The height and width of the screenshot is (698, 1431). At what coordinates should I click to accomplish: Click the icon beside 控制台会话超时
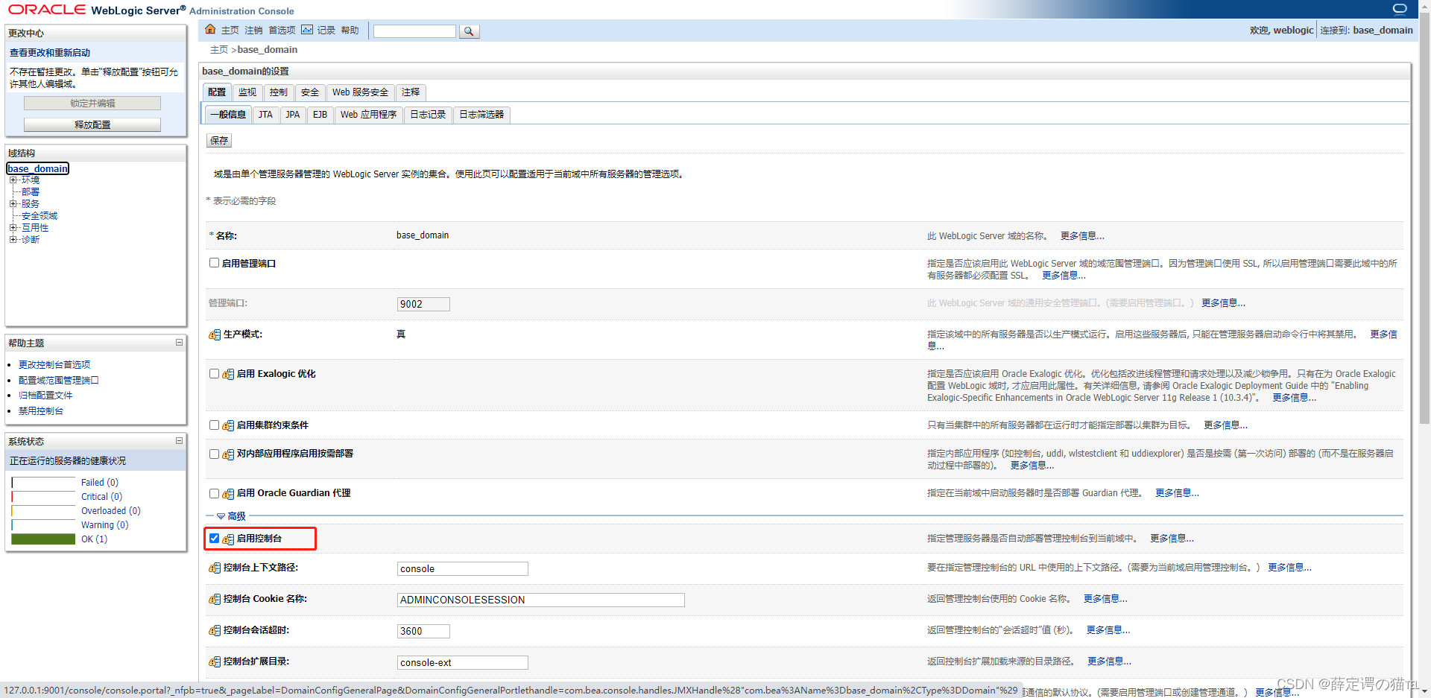coord(215,630)
